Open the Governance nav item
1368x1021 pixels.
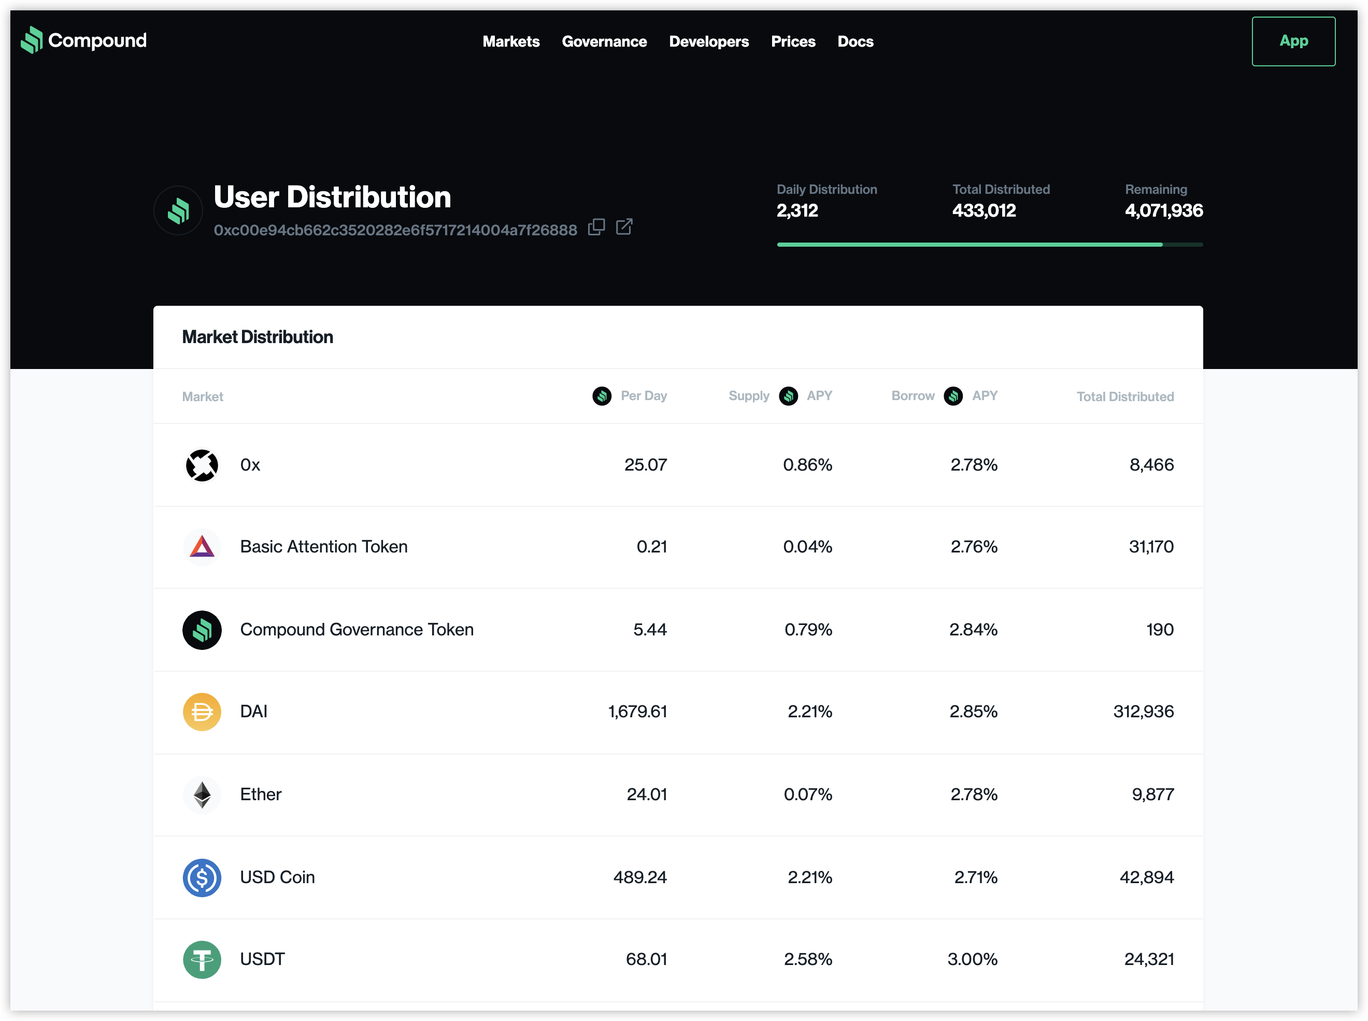pyautogui.click(x=604, y=41)
